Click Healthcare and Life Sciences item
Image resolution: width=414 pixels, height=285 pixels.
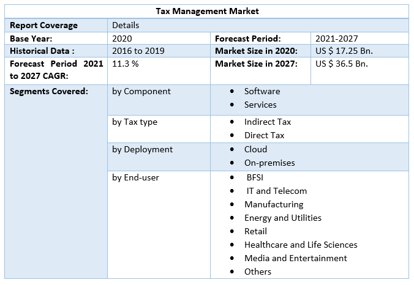click(301, 245)
